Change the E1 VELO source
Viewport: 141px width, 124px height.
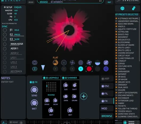[x=17, y=30]
